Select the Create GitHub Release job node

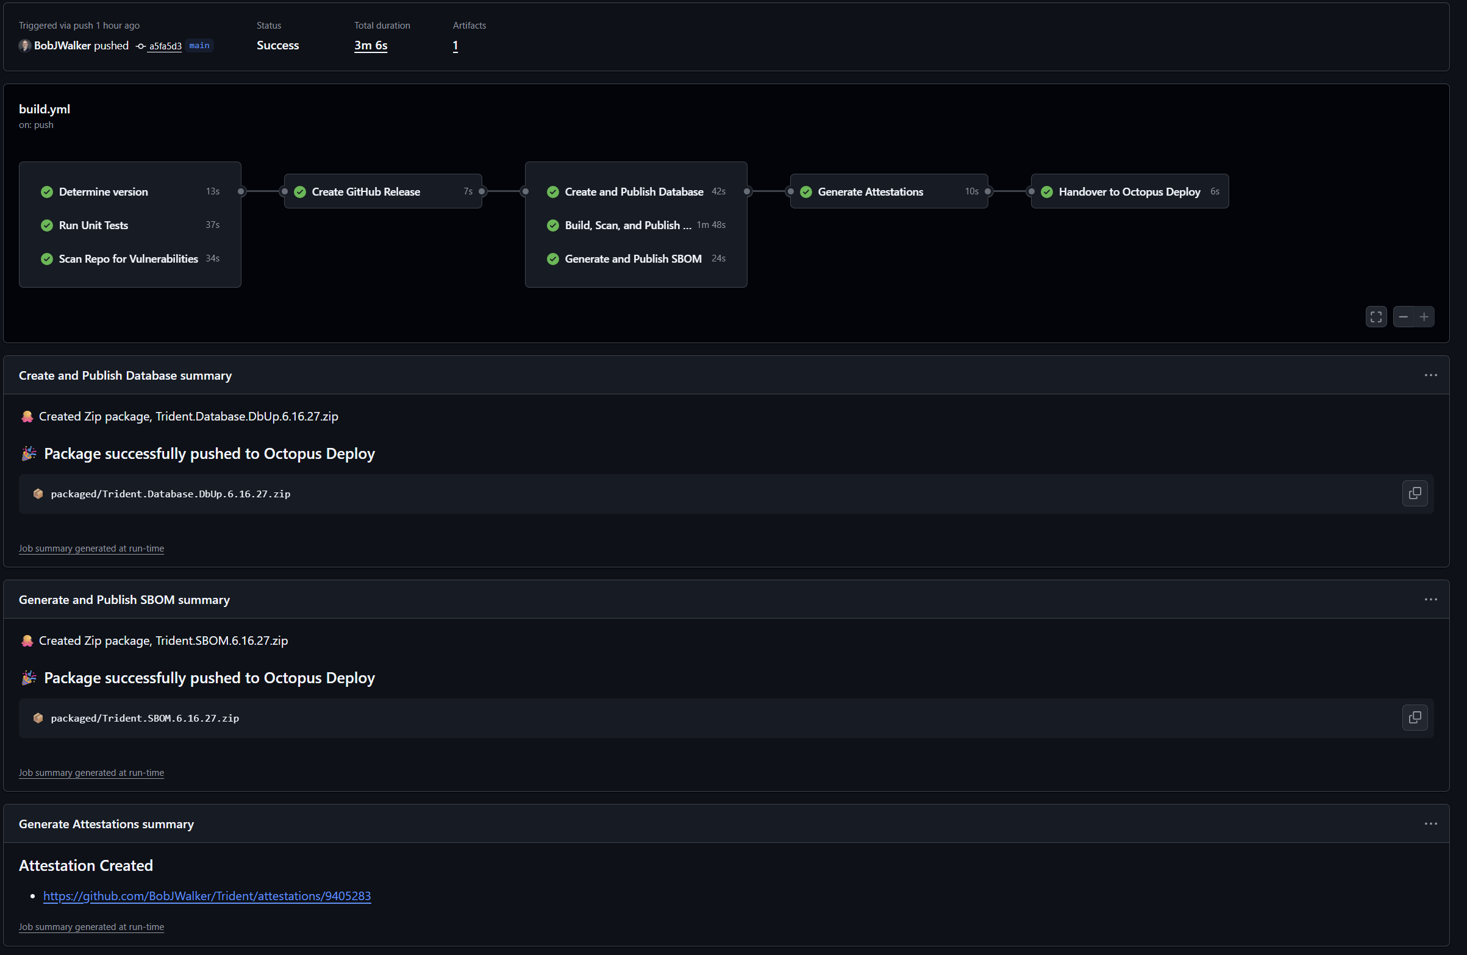(x=382, y=191)
